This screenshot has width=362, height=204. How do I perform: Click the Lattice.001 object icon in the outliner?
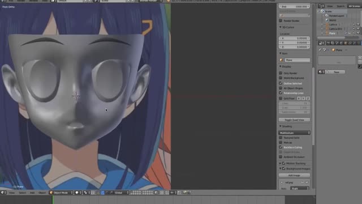[x=327, y=29]
